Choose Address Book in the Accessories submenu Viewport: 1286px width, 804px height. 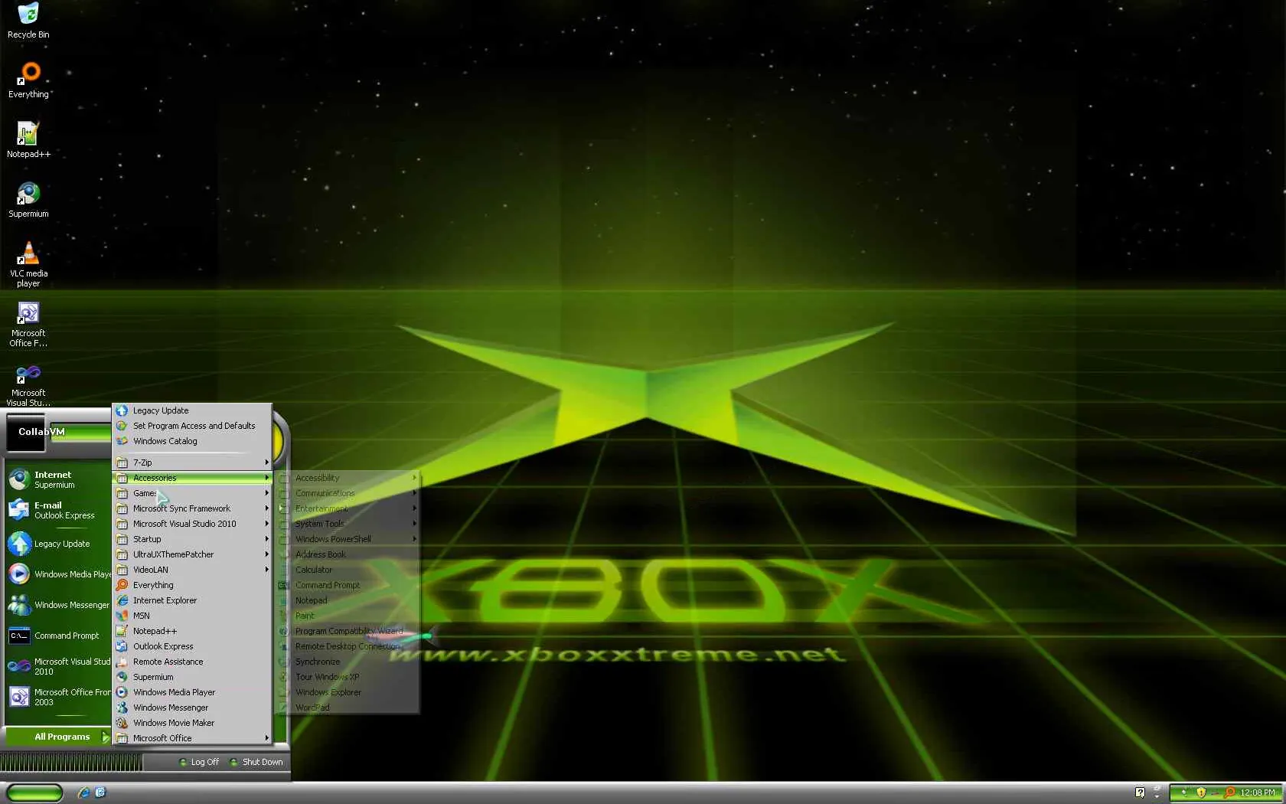(x=348, y=554)
